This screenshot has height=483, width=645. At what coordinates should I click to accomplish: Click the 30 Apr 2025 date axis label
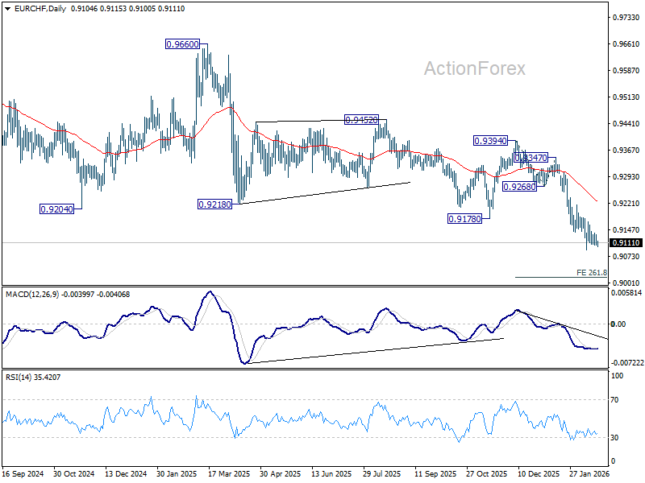[280, 473]
